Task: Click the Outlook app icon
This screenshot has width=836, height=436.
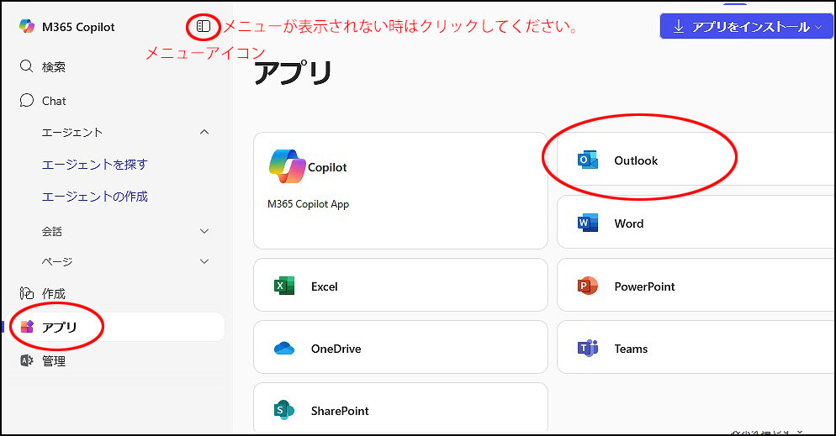Action: click(x=588, y=160)
